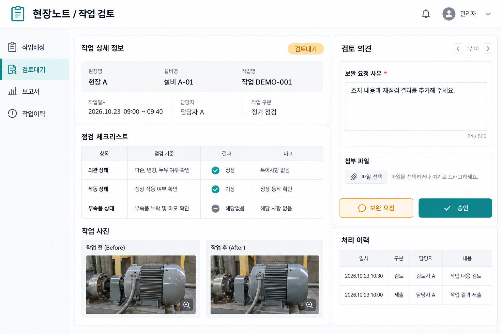Open 작업이력 sidebar menu item
Screen dimensions: 501x334
(x=35, y=114)
